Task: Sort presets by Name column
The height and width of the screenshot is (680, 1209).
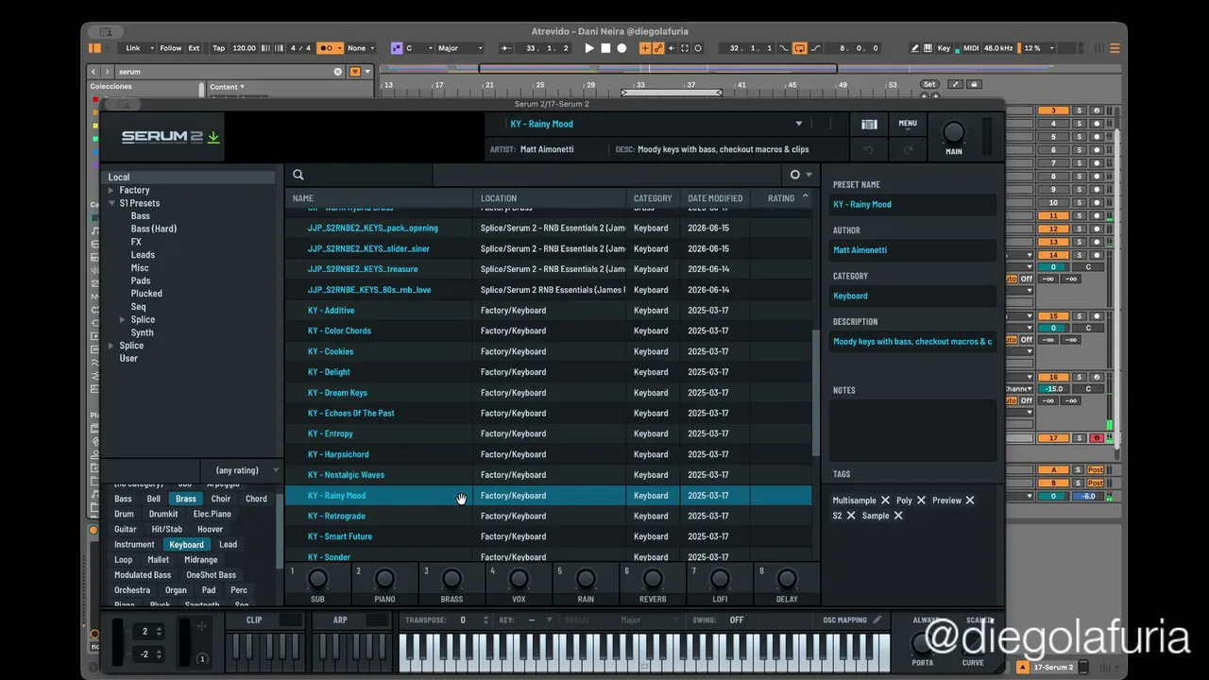Action: (303, 198)
